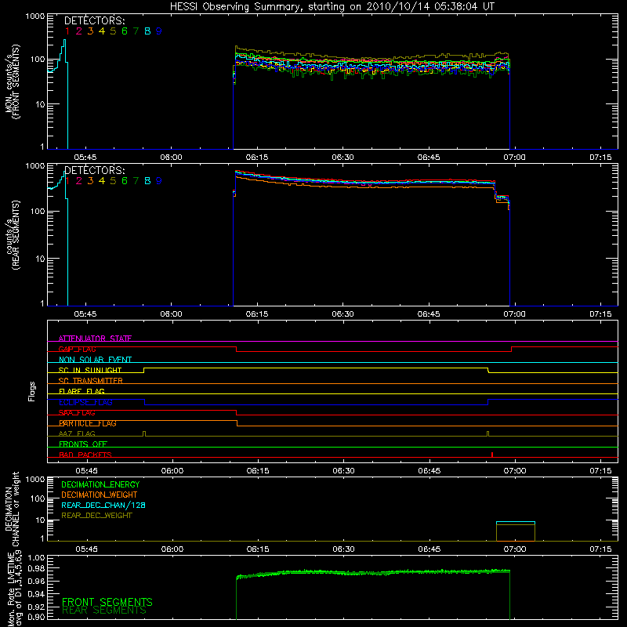Image resolution: width=627 pixels, height=627 pixels.
Task: Click the decimation channel or weight axis title
Action: (13, 509)
